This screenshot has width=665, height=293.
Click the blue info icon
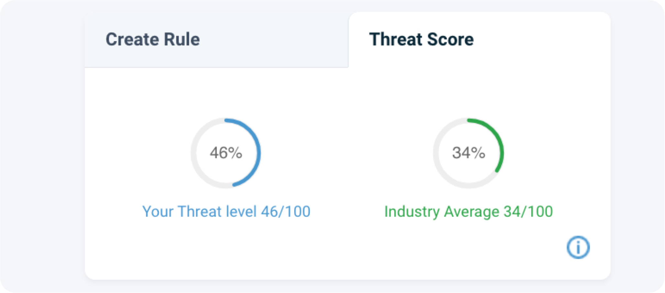(x=578, y=247)
